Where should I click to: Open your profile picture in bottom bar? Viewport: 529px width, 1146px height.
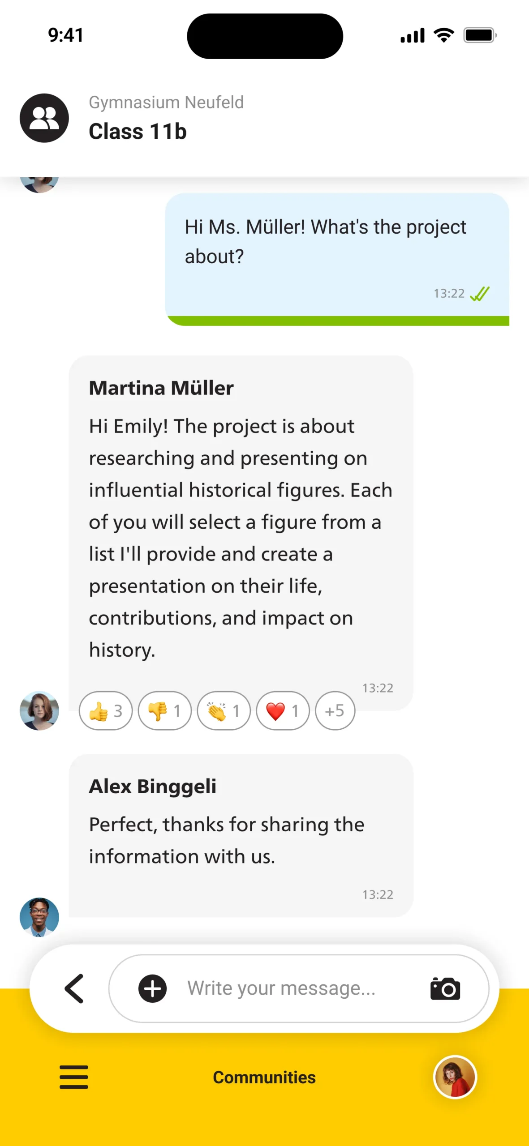[455, 1077]
